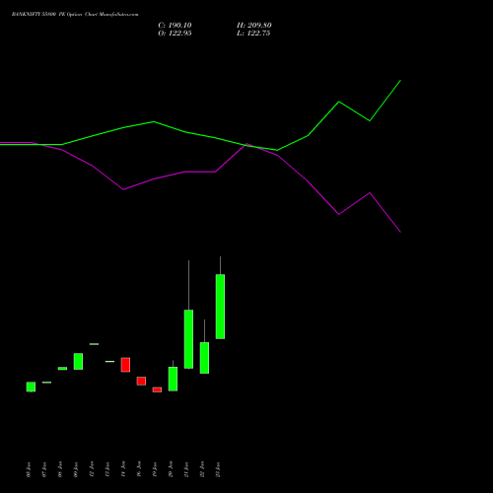Click the green candle for 09 Jan
Screen dimensions: 493x493
click(x=78, y=361)
